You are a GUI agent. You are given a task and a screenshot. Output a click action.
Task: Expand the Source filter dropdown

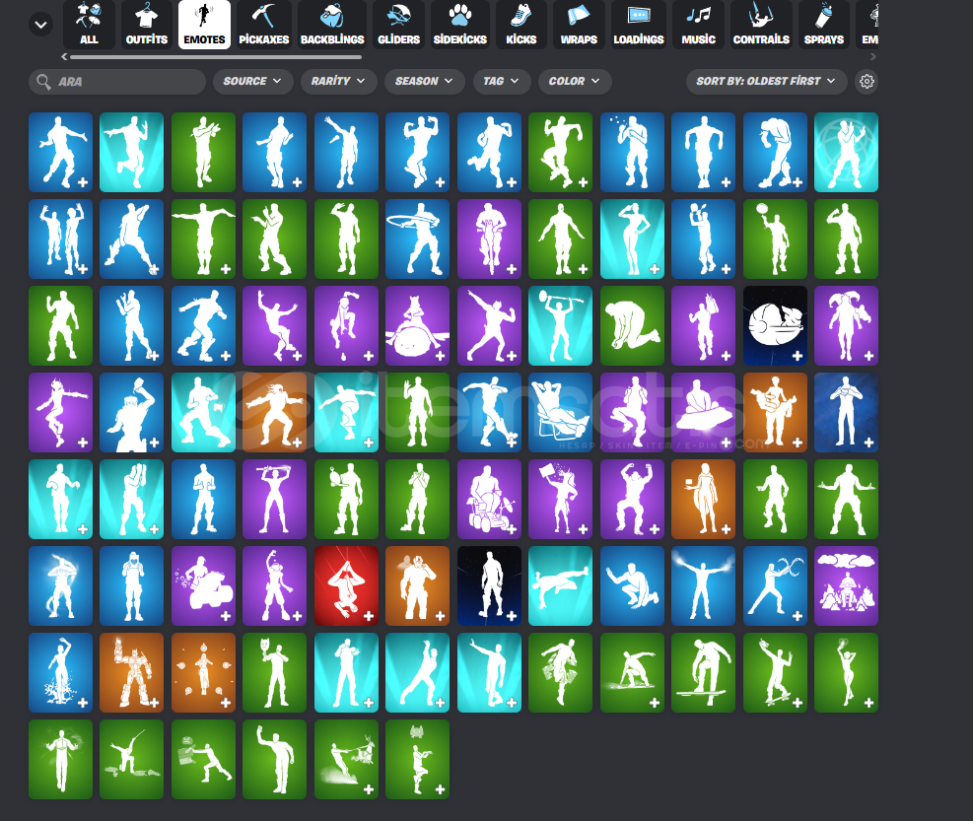click(252, 82)
